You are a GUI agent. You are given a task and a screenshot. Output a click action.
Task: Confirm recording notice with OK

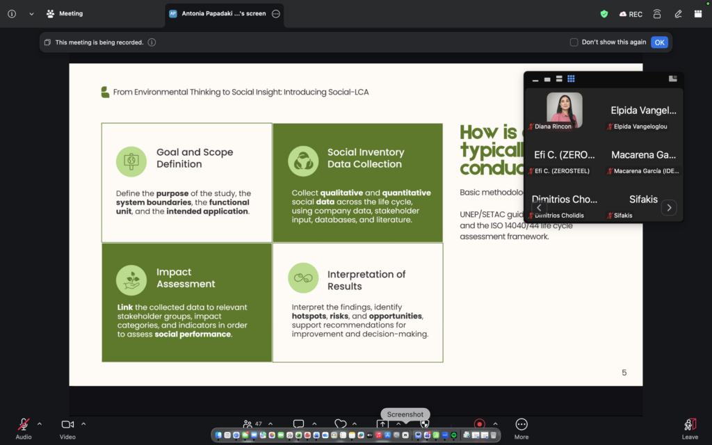tap(659, 42)
